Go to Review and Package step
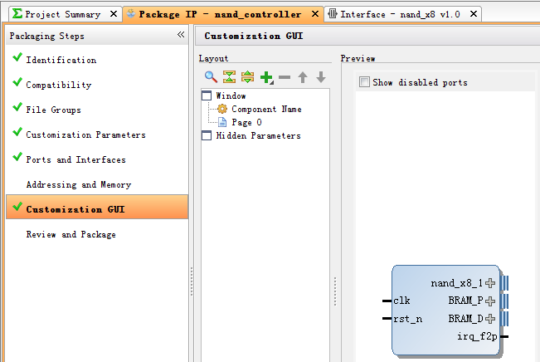 pos(71,234)
